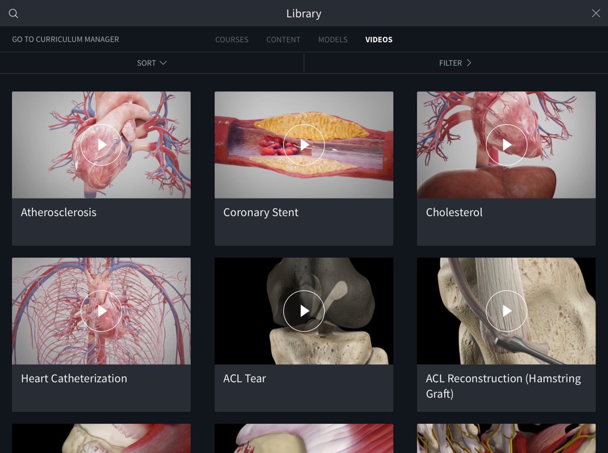This screenshot has width=608, height=453.
Task: Switch to the Models tab
Action: coord(332,40)
